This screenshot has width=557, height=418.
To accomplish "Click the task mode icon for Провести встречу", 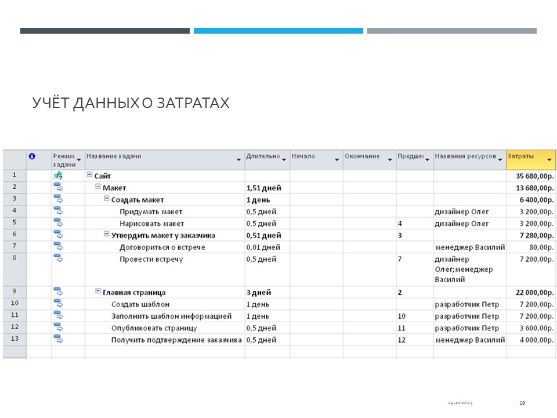I will click(x=58, y=258).
